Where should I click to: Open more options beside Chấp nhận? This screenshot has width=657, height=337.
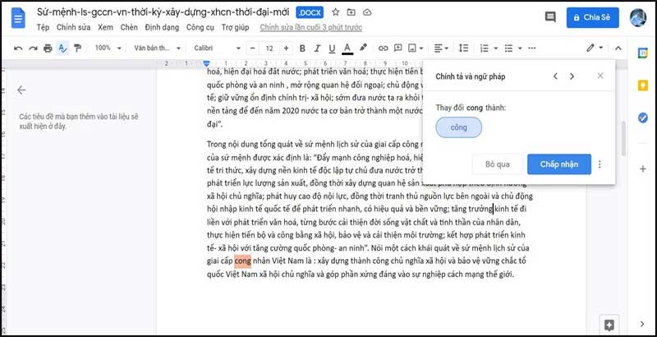click(600, 164)
